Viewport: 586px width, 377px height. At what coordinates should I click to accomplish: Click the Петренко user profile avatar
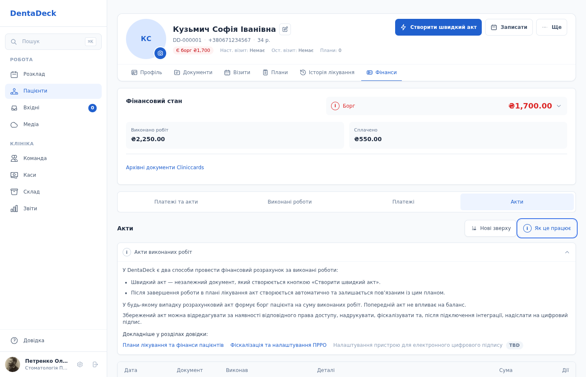13,364
